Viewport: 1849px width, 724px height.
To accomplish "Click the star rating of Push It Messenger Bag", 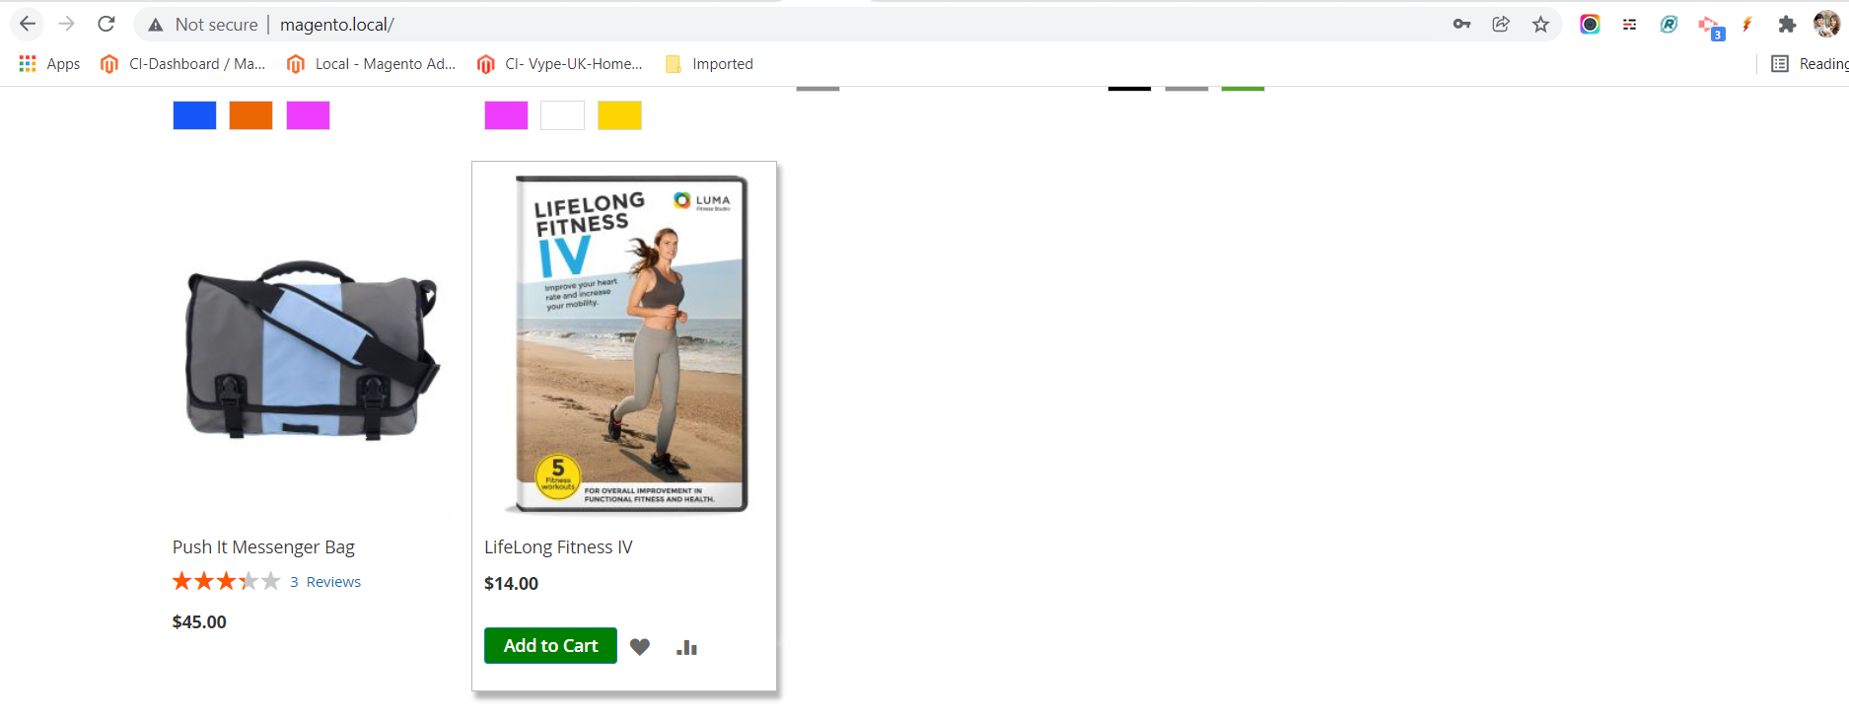I will 227,581.
